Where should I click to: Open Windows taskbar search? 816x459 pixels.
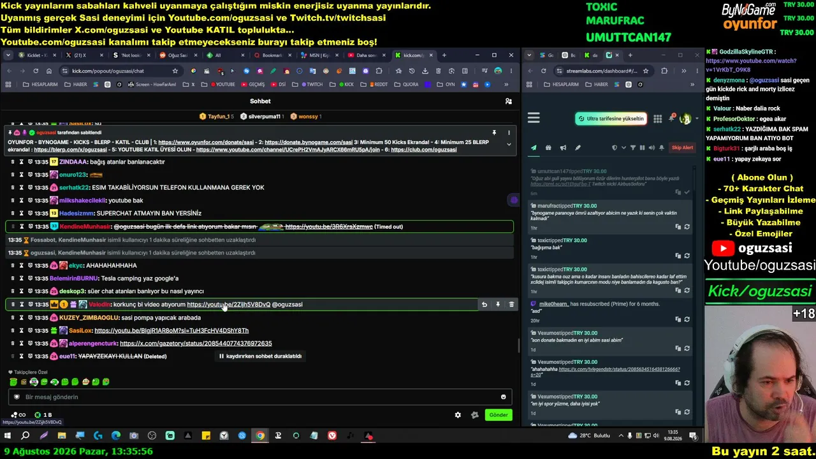[25, 436]
